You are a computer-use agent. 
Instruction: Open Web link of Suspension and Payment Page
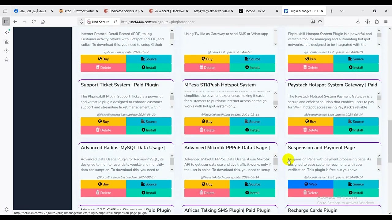pyautogui.click(x=311, y=184)
